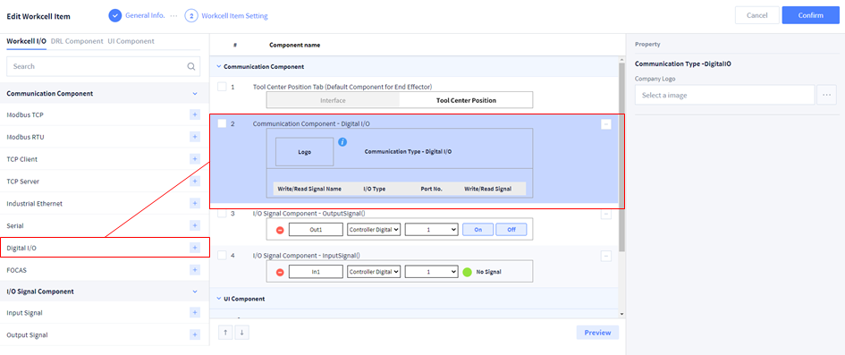Remove the Out1 signal row with red minus icon

(280, 230)
